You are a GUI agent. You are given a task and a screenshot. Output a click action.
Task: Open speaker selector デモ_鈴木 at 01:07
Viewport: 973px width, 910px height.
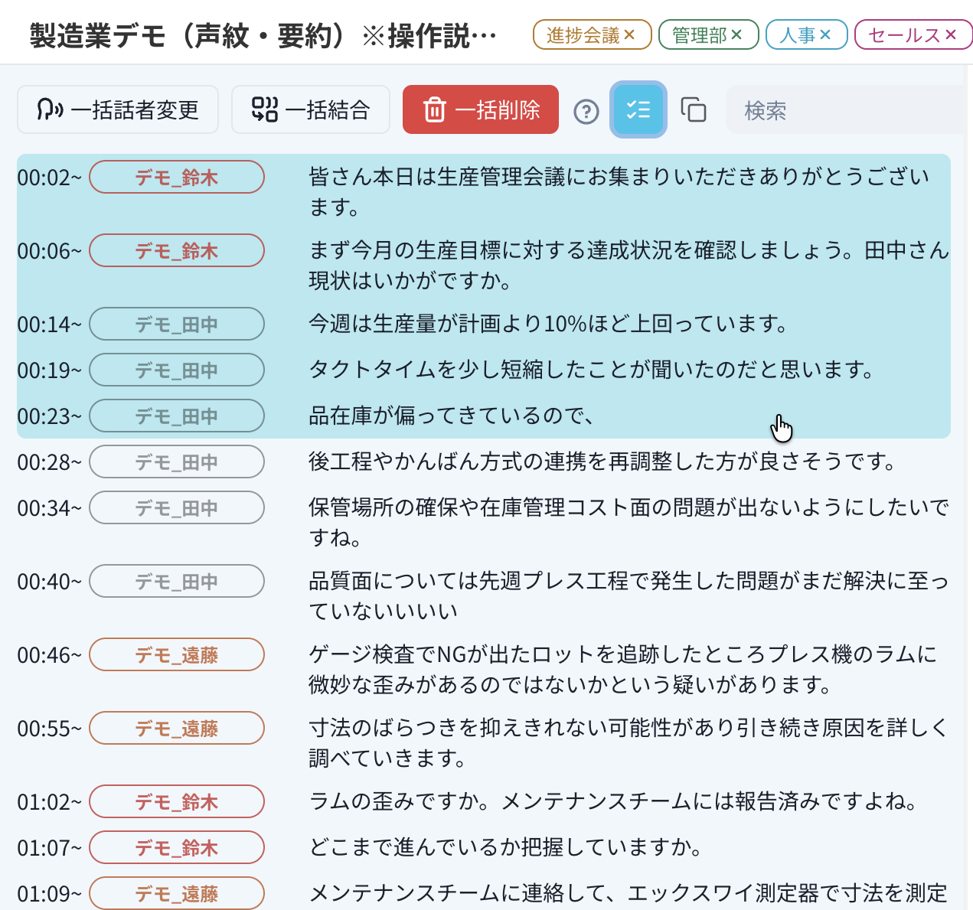point(177,848)
